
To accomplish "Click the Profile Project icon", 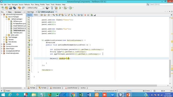I will click(70, 8).
